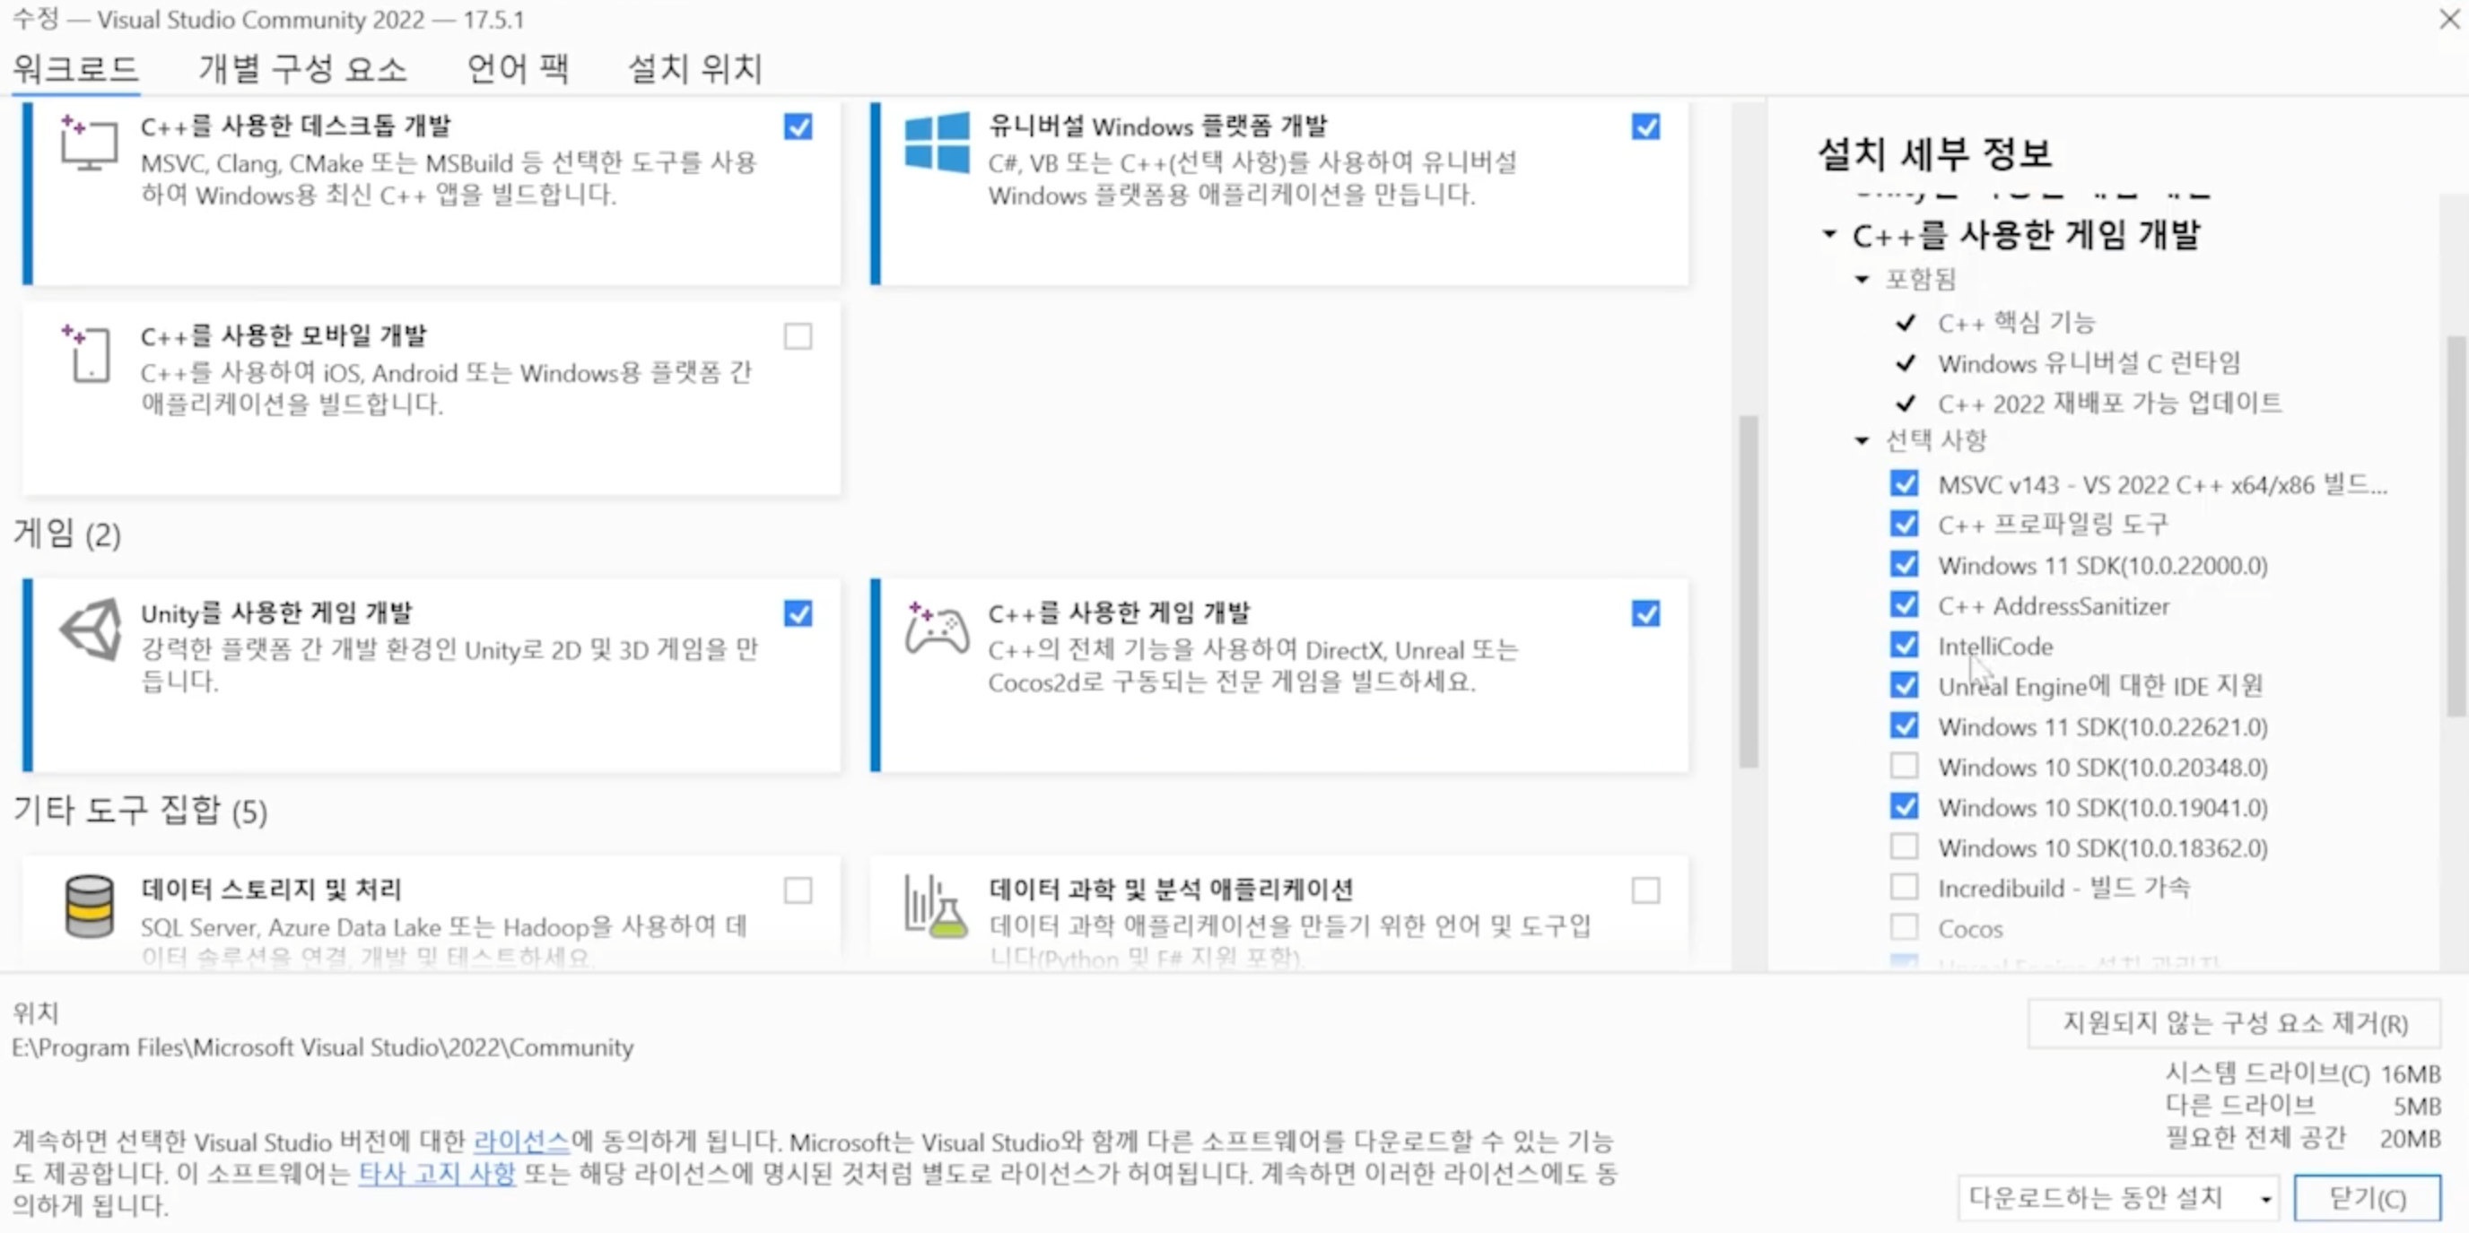This screenshot has width=2469, height=1233.
Task: Click the C++ mobile development phone icon
Action: (x=88, y=352)
